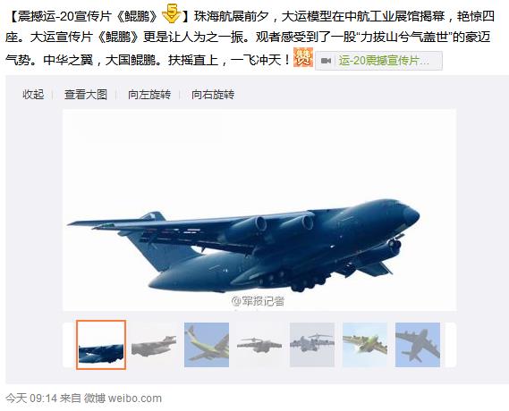Viewport: 509px width, 411px height.
Task: Select the fourth small gray plane thumbnail
Action: pyautogui.click(x=259, y=345)
